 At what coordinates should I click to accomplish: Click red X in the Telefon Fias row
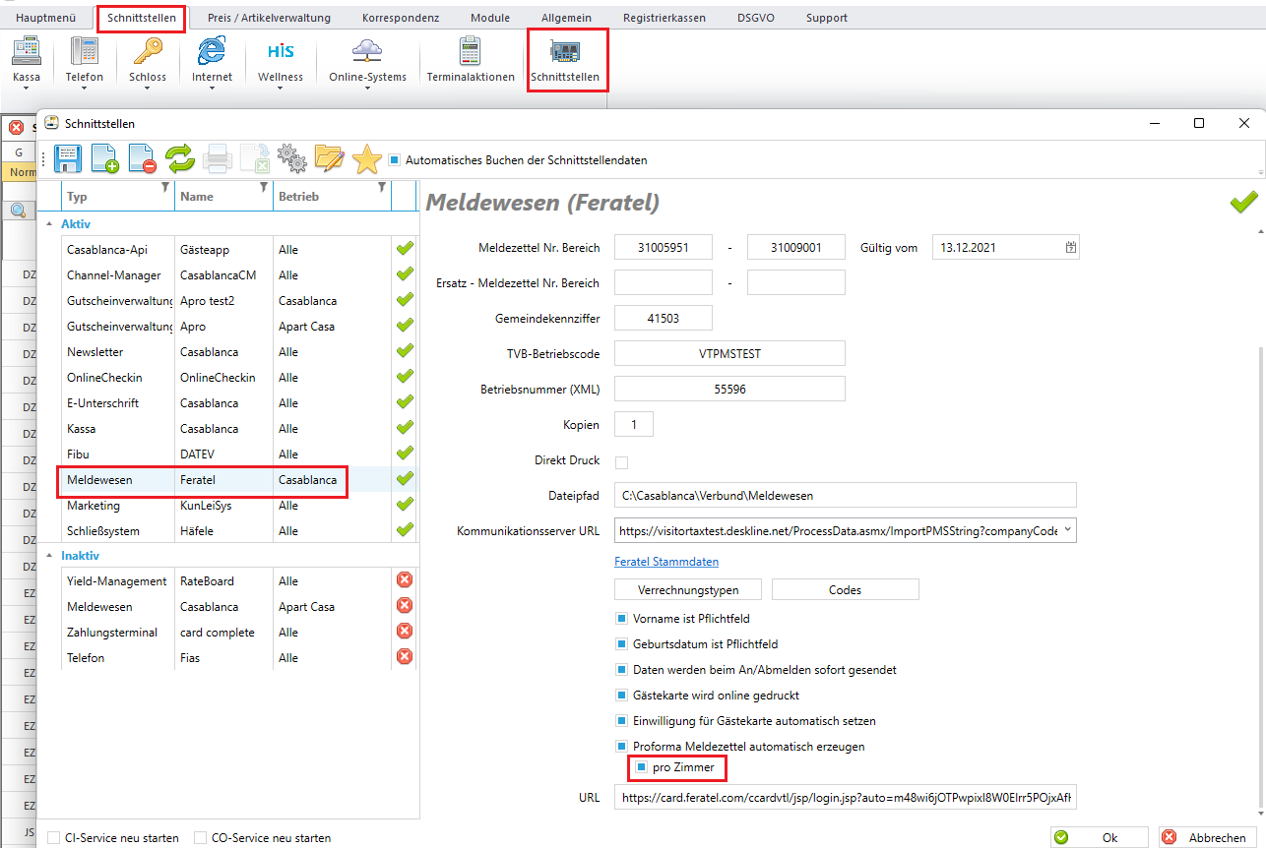point(404,657)
